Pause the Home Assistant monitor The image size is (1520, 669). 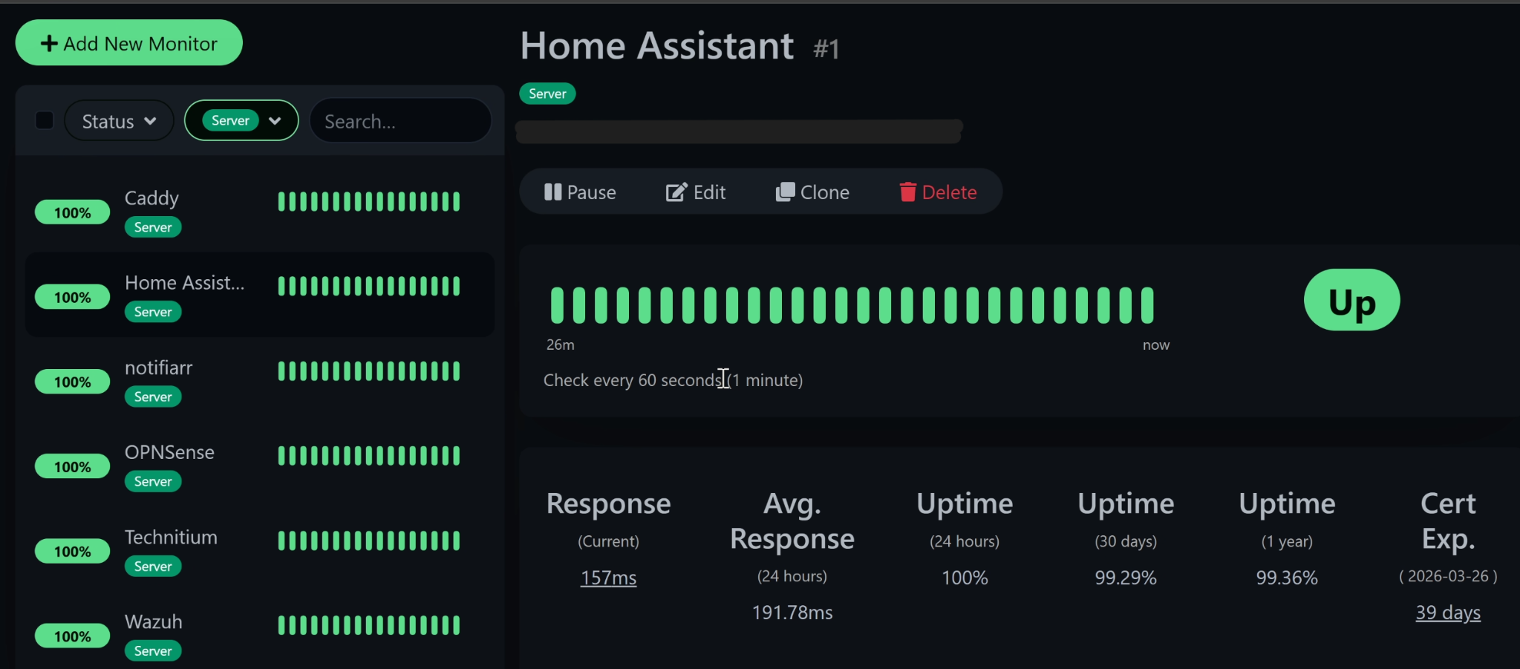point(580,192)
